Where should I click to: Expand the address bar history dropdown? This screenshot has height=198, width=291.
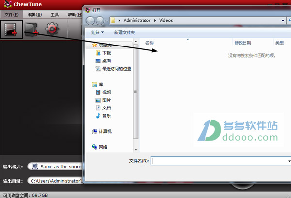click(283, 20)
